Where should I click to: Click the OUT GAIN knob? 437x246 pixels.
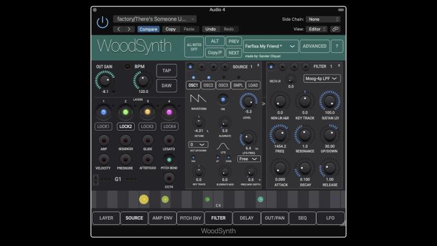105,80
